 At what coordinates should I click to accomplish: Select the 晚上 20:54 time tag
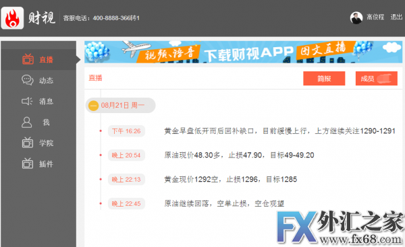[x=126, y=155]
